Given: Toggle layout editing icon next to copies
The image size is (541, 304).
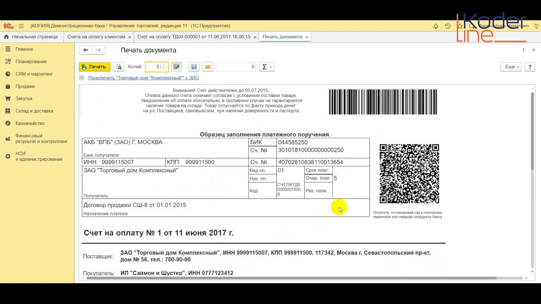Looking at the screenshot, I should pos(177,67).
